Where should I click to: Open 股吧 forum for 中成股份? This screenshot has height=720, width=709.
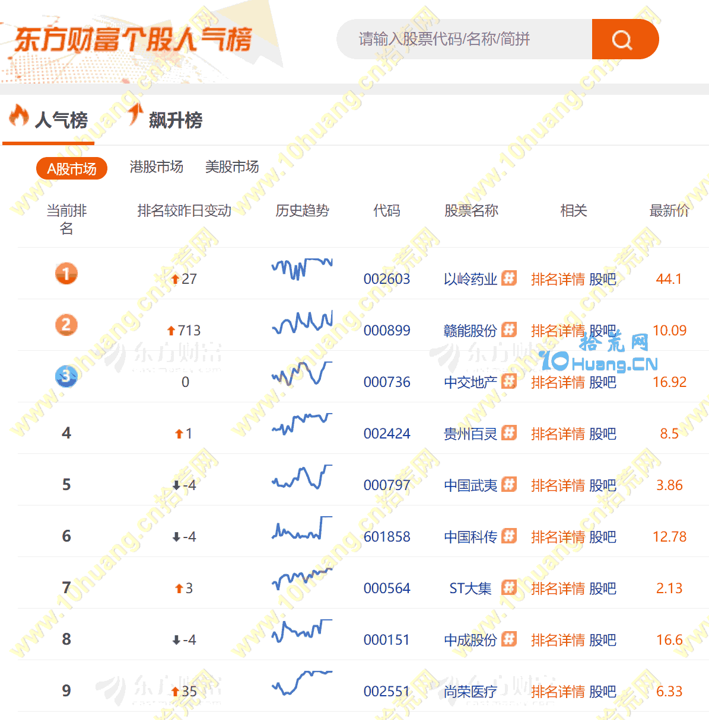(x=603, y=640)
